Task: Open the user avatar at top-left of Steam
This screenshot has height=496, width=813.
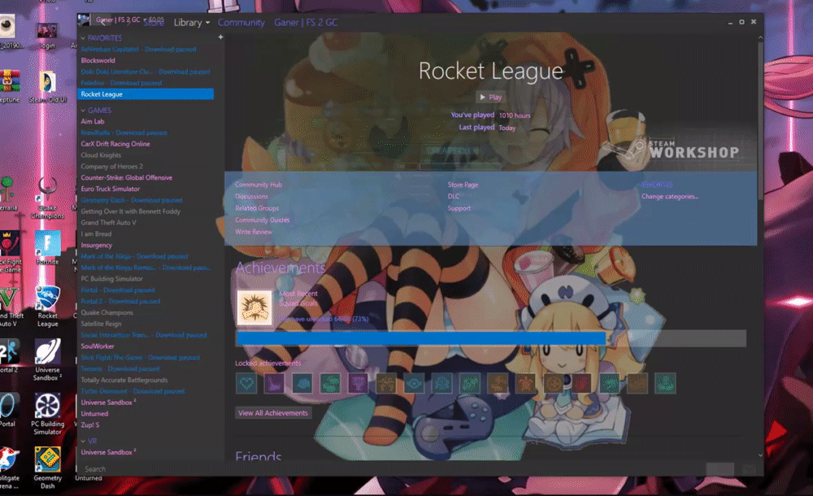Action: point(84,20)
